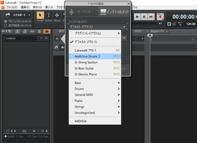This screenshot has width=197, height=143.
Task: Choose Cakewalk TTS-1 DX instrument
Action: pos(95,50)
